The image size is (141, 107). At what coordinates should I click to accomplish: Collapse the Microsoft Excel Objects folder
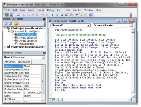pos(9,32)
